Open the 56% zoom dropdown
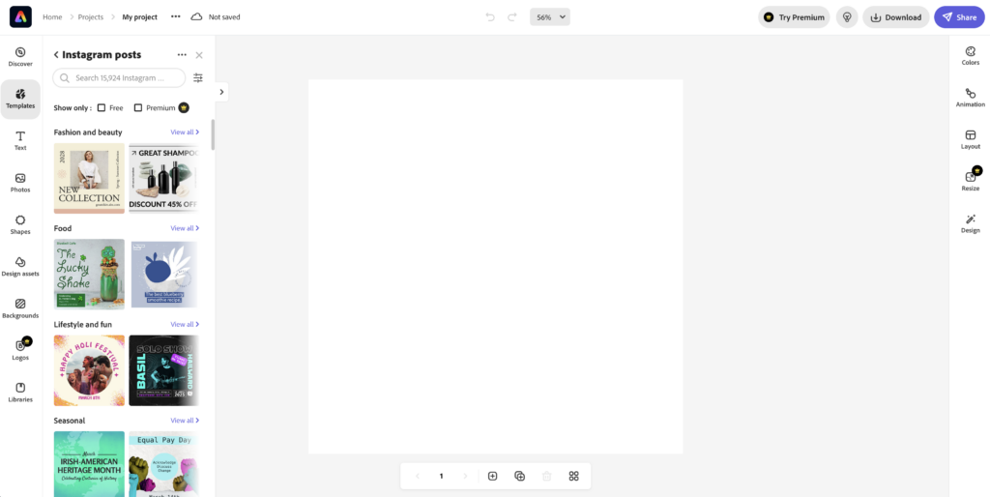This screenshot has width=990, height=497. pyautogui.click(x=550, y=17)
